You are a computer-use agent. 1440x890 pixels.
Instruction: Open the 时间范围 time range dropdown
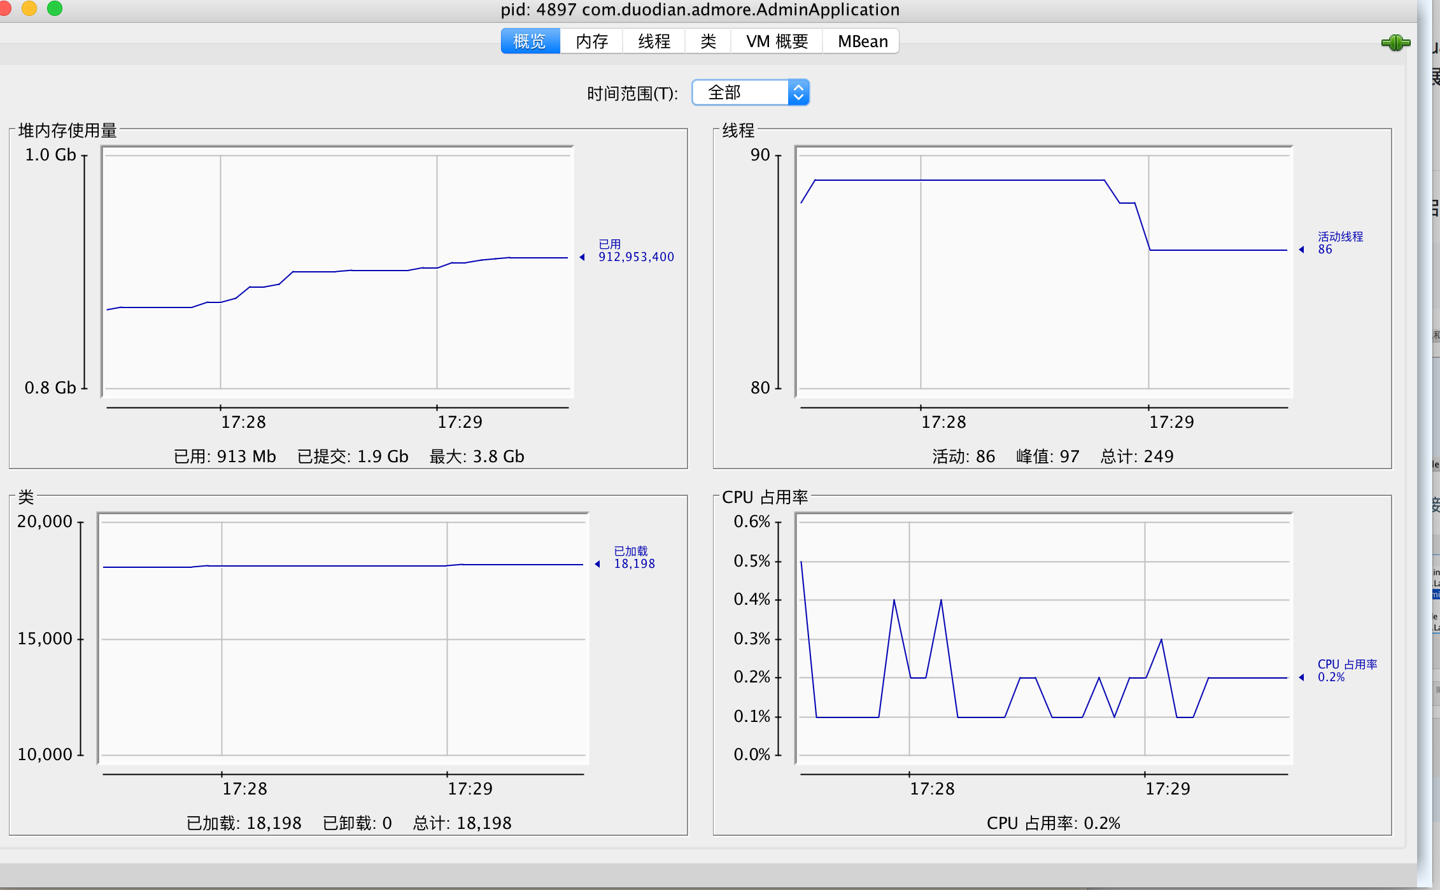(742, 93)
